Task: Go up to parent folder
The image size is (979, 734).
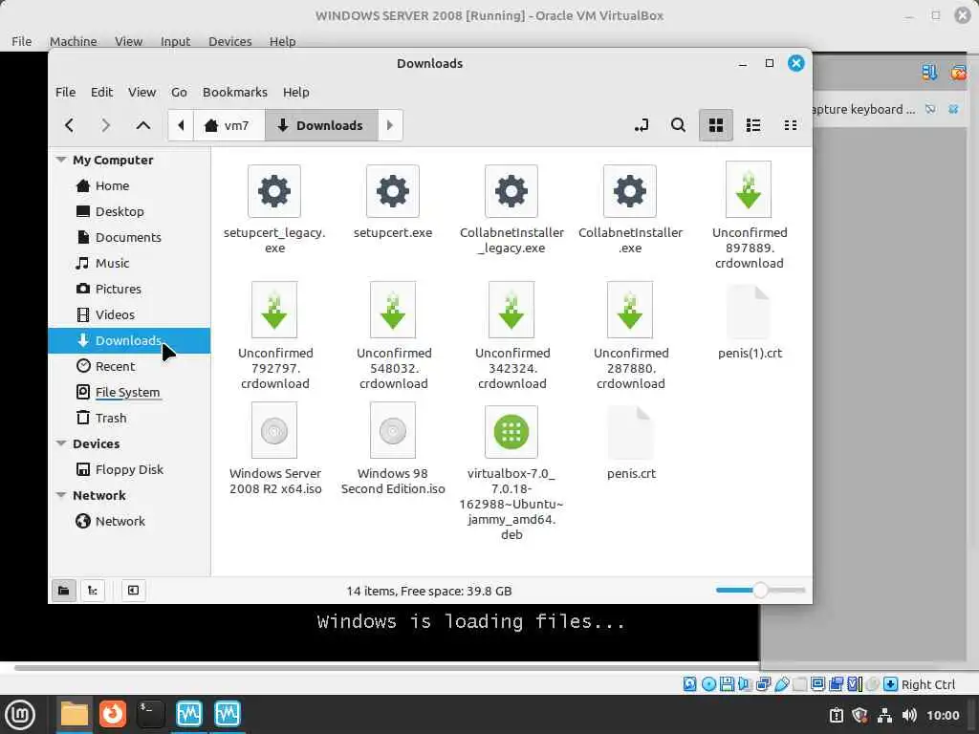Action: [143, 125]
